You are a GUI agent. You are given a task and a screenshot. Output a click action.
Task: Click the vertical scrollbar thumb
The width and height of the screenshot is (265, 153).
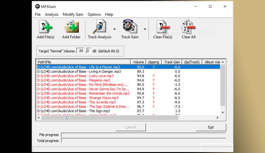(223, 85)
